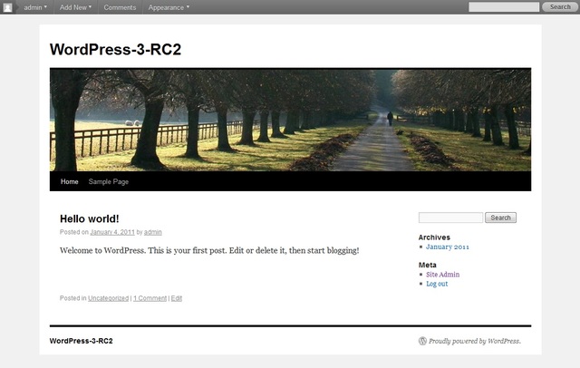
Task: Click the Meta widget heading
Action: [x=427, y=265]
